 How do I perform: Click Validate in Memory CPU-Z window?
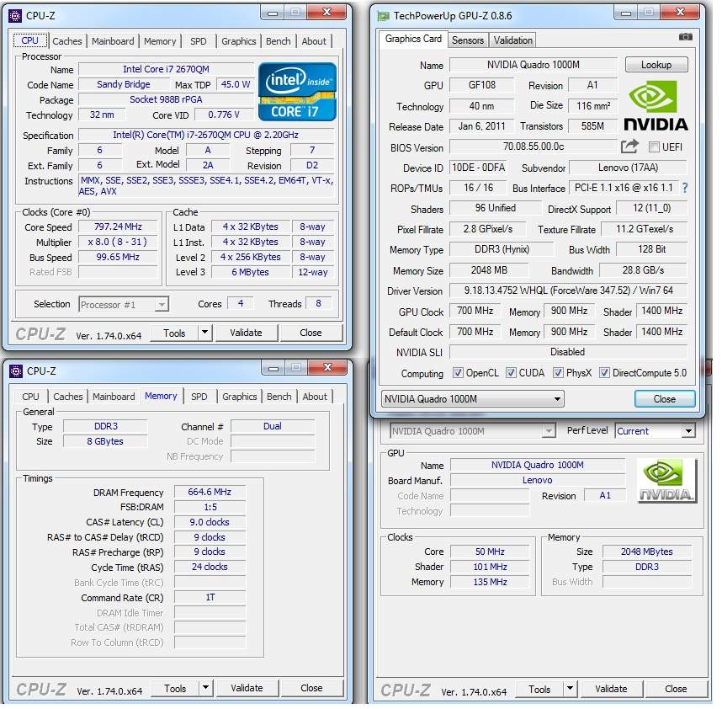247,688
